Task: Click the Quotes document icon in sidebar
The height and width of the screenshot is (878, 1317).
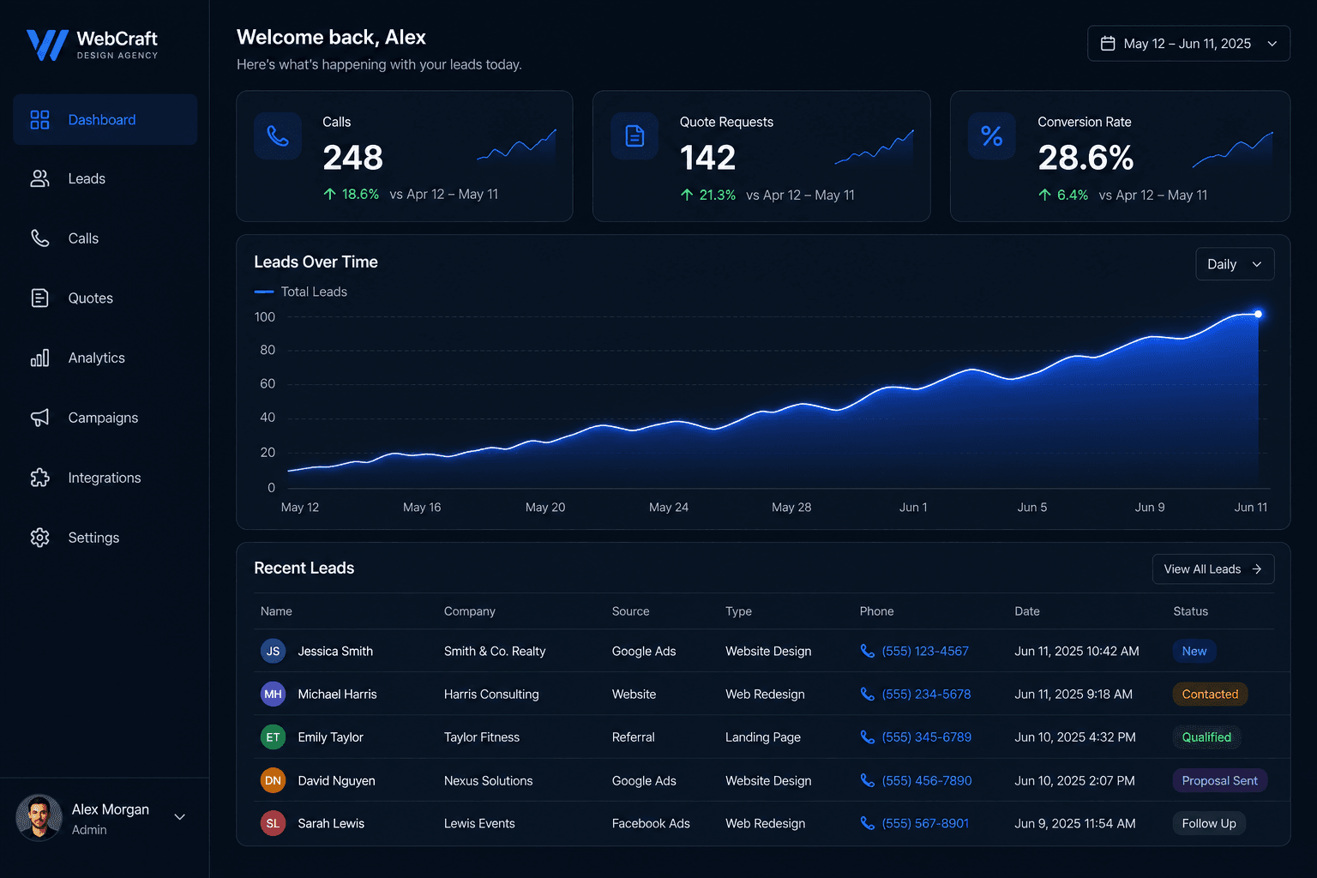Action: (x=39, y=298)
